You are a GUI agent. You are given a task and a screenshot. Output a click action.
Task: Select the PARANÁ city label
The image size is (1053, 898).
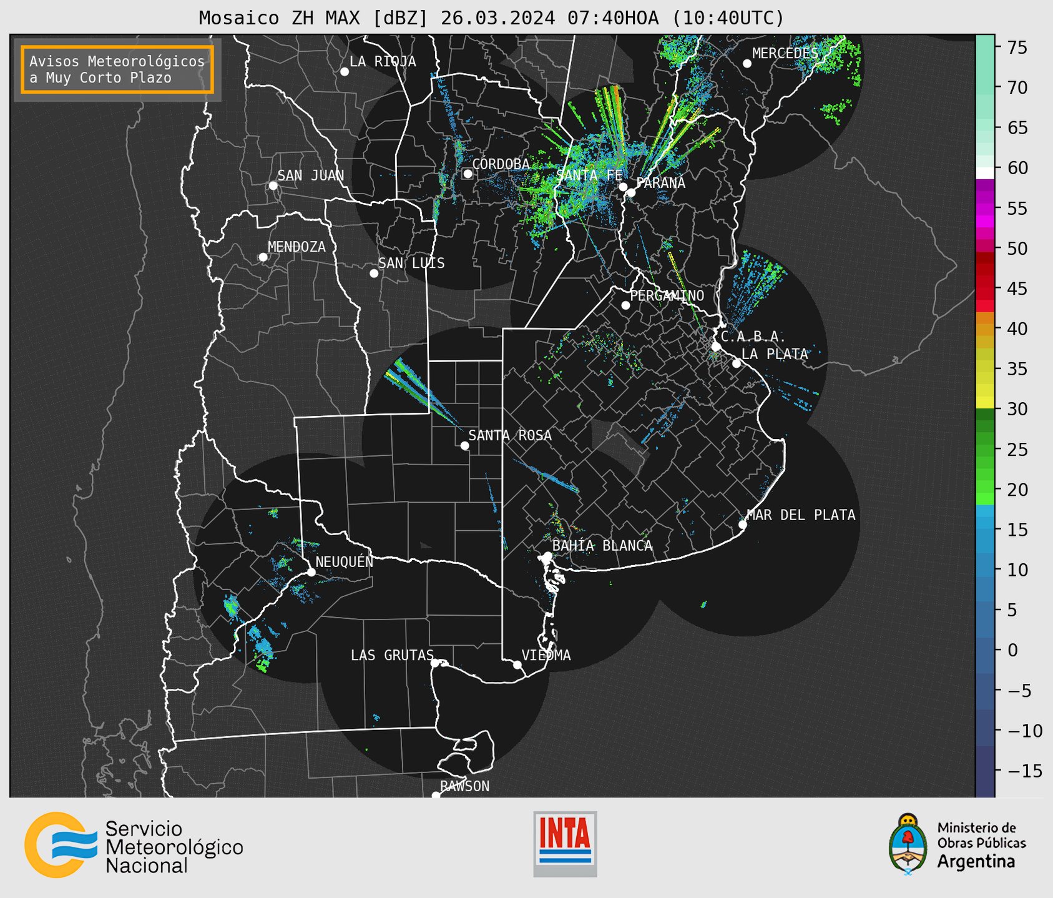660,183
